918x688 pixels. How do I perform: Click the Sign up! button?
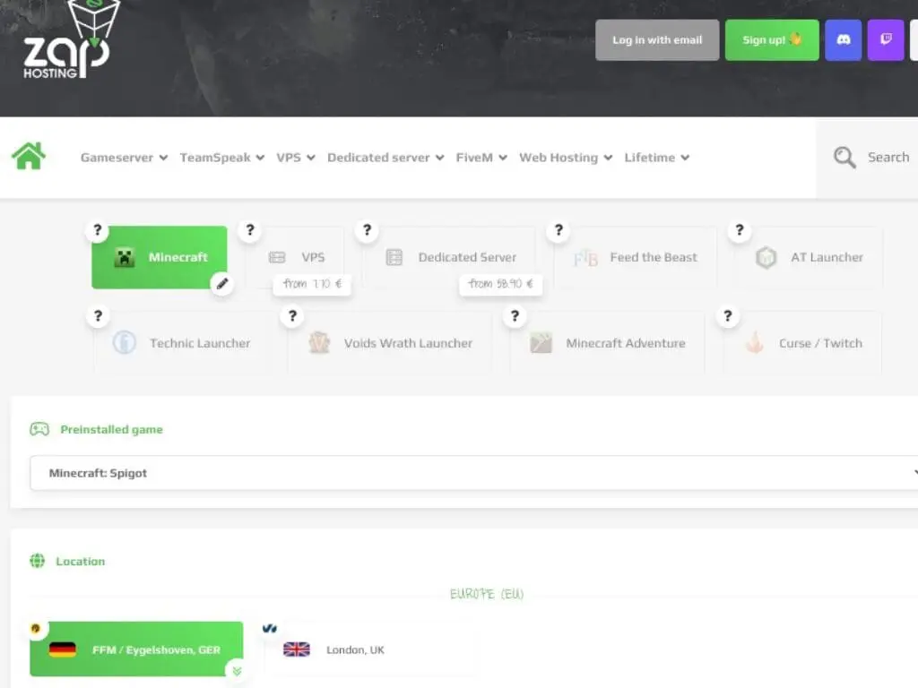[772, 39]
